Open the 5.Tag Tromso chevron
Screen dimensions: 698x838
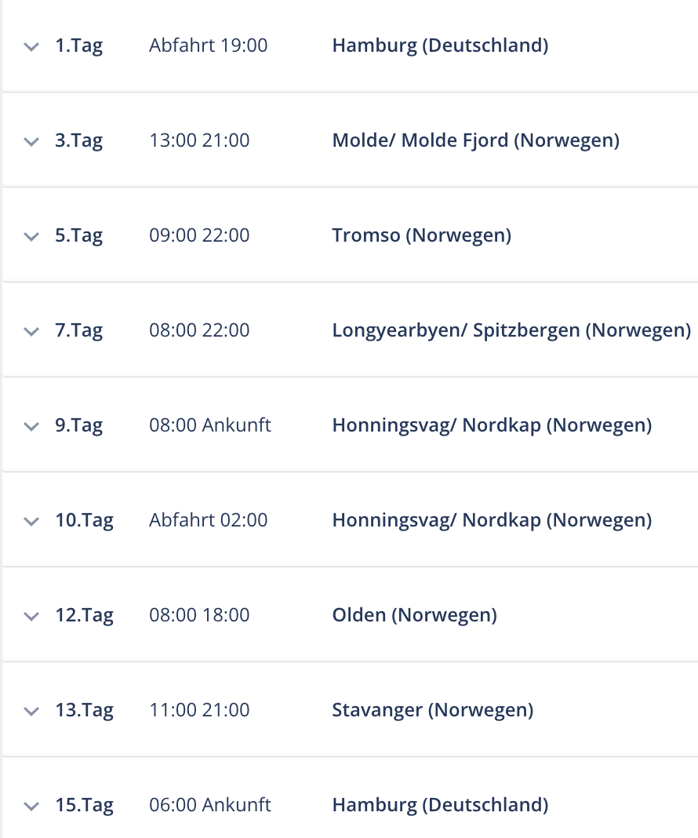[x=31, y=237]
